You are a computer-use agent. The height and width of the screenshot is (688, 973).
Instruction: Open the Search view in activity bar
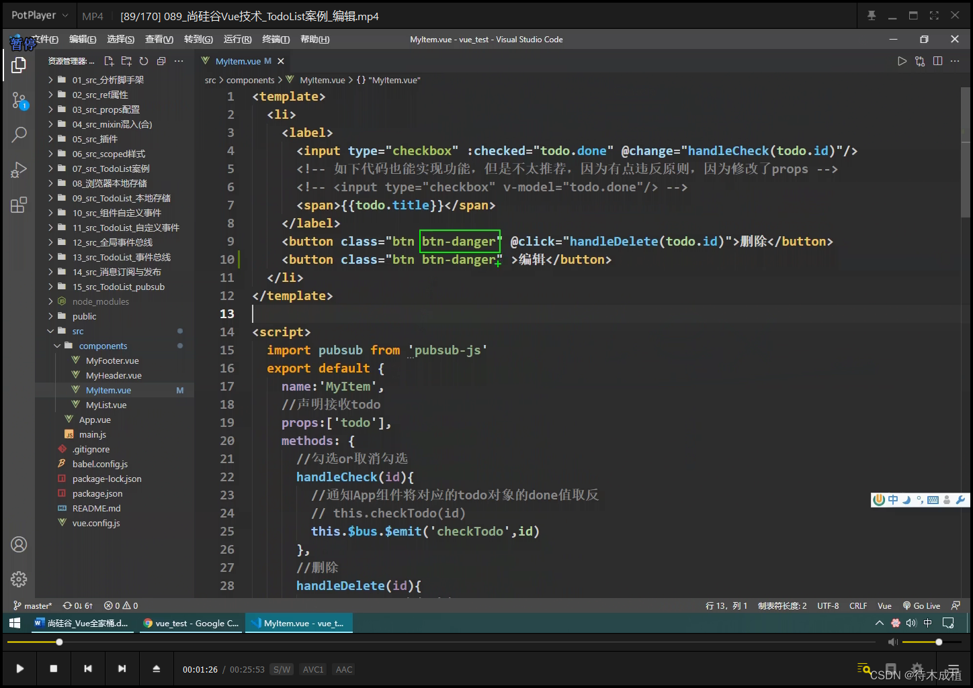[x=19, y=135]
